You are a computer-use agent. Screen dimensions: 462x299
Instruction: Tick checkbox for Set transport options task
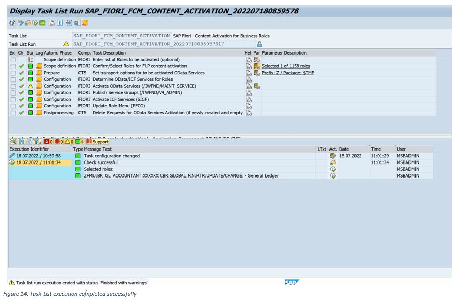pyautogui.click(x=14, y=73)
